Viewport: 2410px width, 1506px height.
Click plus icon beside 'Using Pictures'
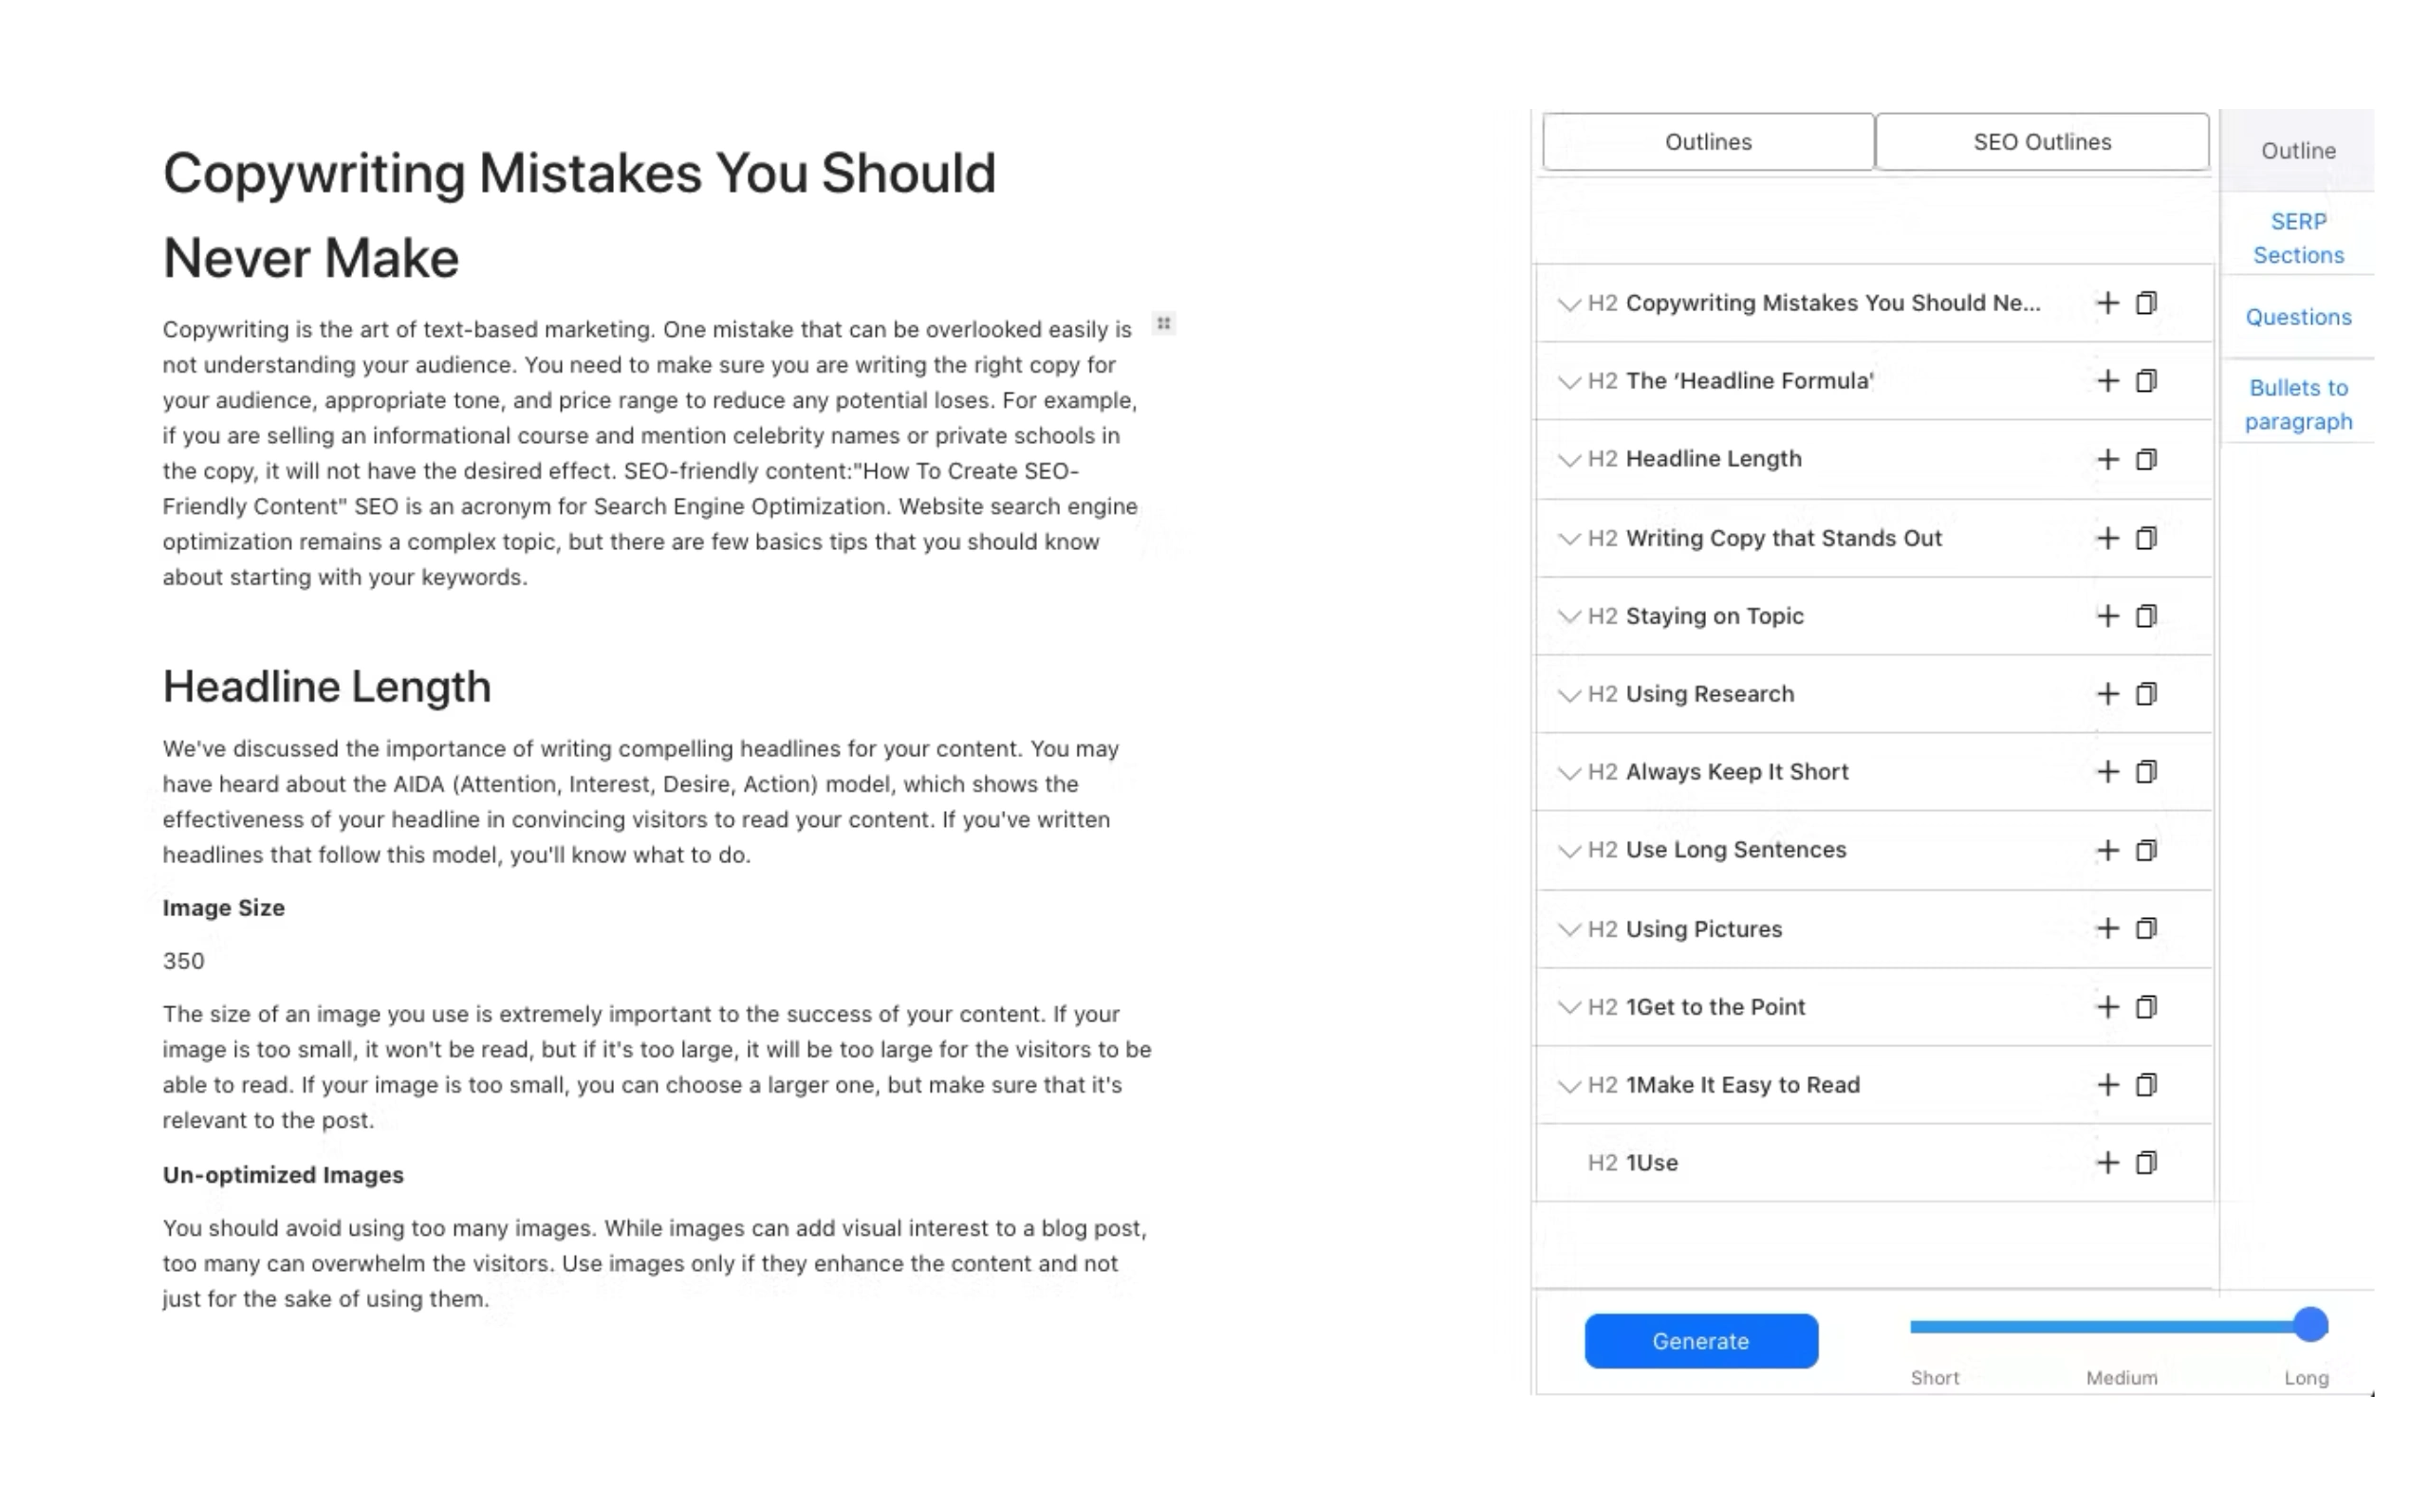(2106, 929)
